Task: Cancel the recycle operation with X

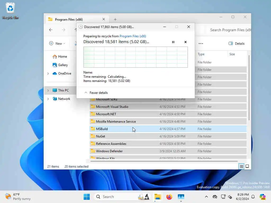Action: coord(186,42)
